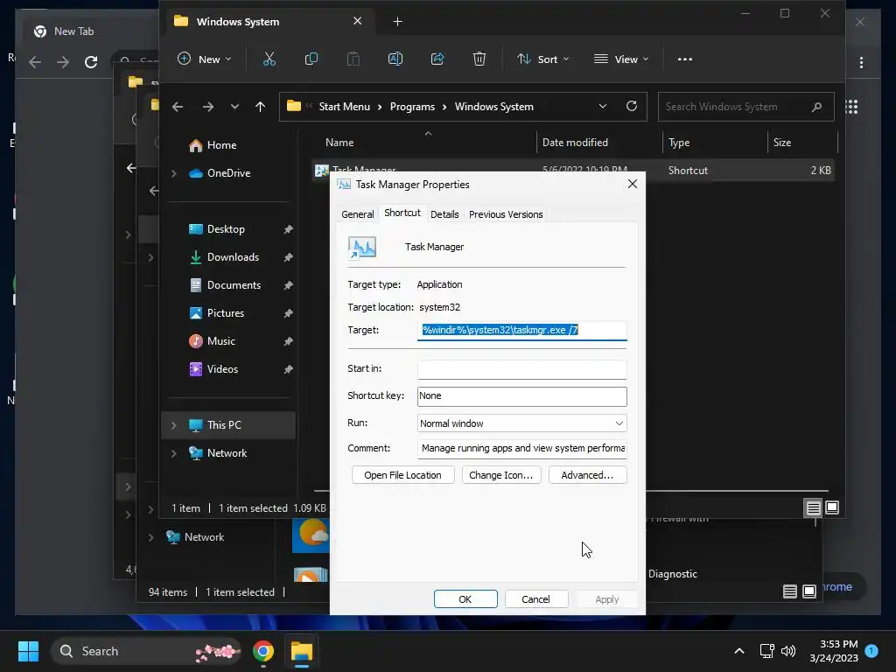Expand the OneDrive tree node
Screen dimensions: 896x672
coord(174,173)
